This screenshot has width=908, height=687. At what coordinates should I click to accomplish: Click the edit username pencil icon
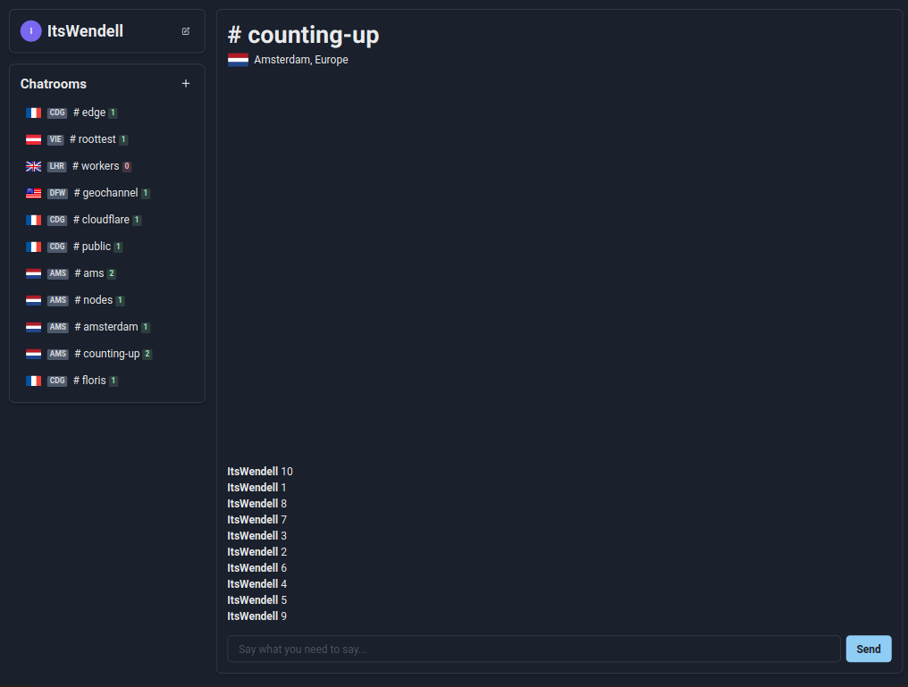186,31
